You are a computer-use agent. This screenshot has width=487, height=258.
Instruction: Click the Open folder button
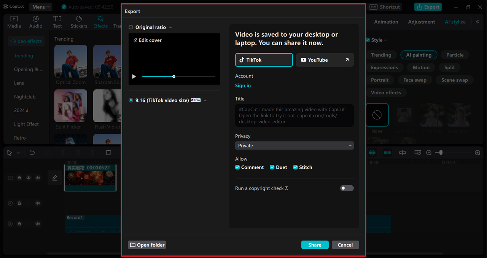[x=147, y=245]
